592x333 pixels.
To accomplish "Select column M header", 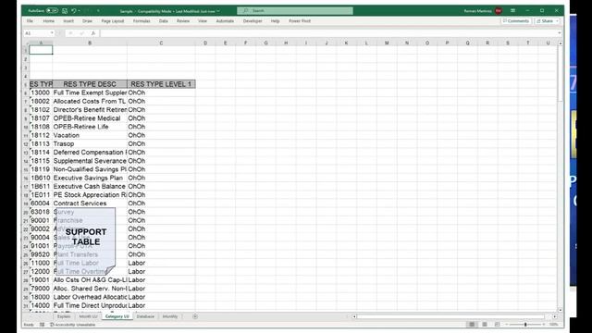I will coord(387,43).
